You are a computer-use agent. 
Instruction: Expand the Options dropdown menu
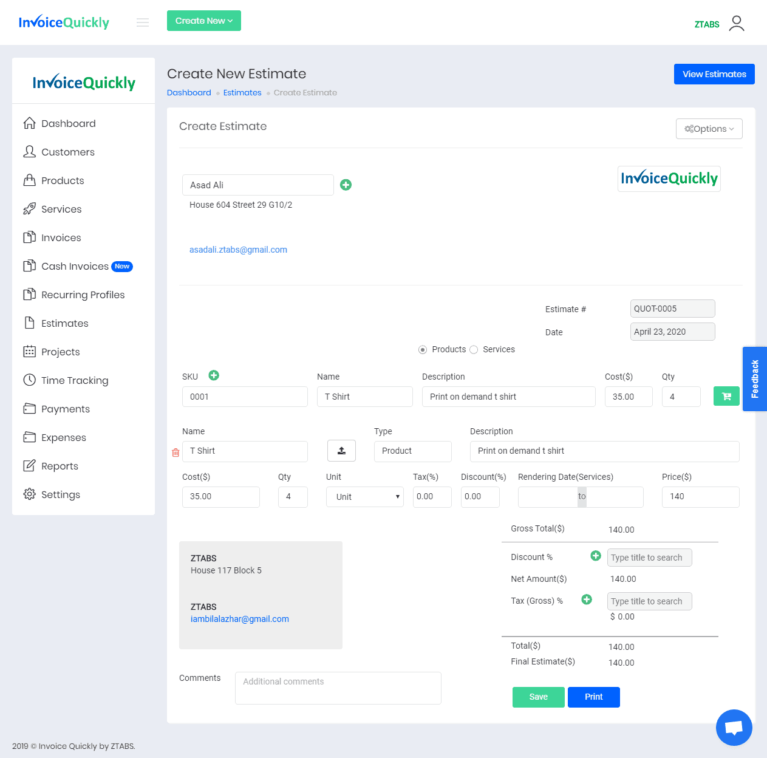709,129
